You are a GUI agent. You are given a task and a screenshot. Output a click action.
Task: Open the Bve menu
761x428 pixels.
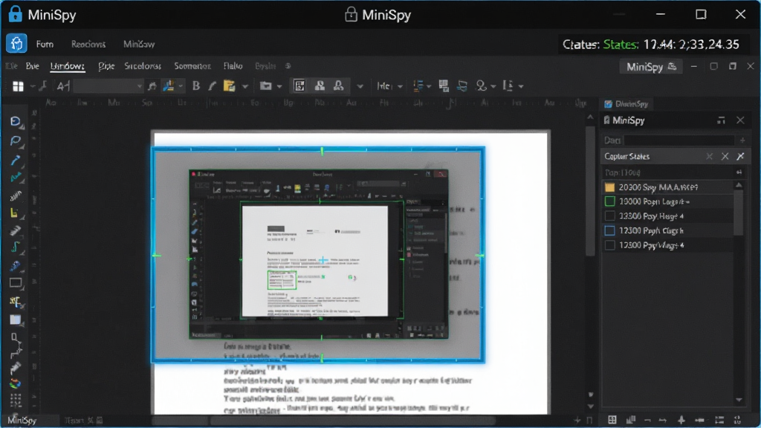coord(33,66)
